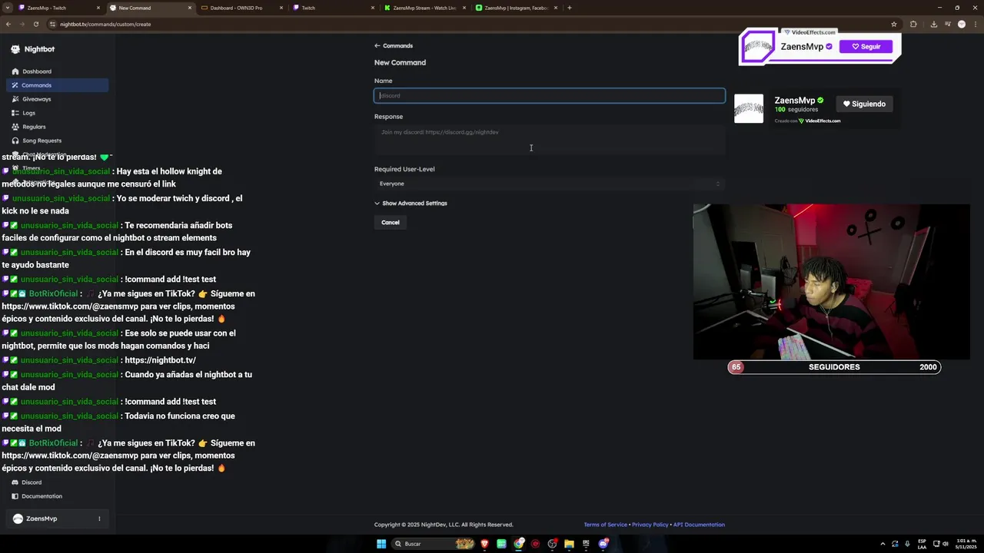Viewport: 984px width, 553px height.
Task: Open Giveaways in the Nightbot sidebar
Action: tap(57, 99)
